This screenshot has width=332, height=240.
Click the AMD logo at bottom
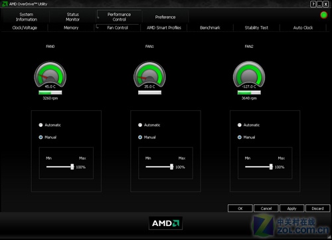165,223
